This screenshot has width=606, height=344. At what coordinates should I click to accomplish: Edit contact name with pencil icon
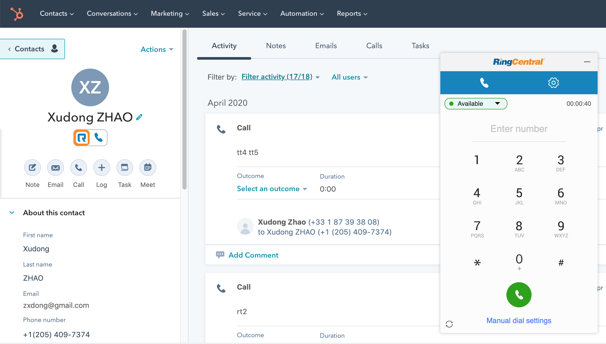pyautogui.click(x=139, y=117)
